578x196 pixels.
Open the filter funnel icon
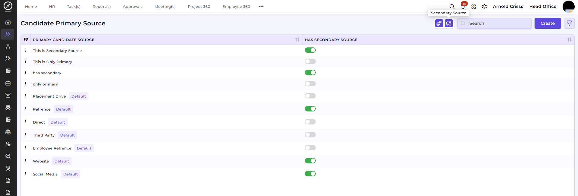coord(569,23)
